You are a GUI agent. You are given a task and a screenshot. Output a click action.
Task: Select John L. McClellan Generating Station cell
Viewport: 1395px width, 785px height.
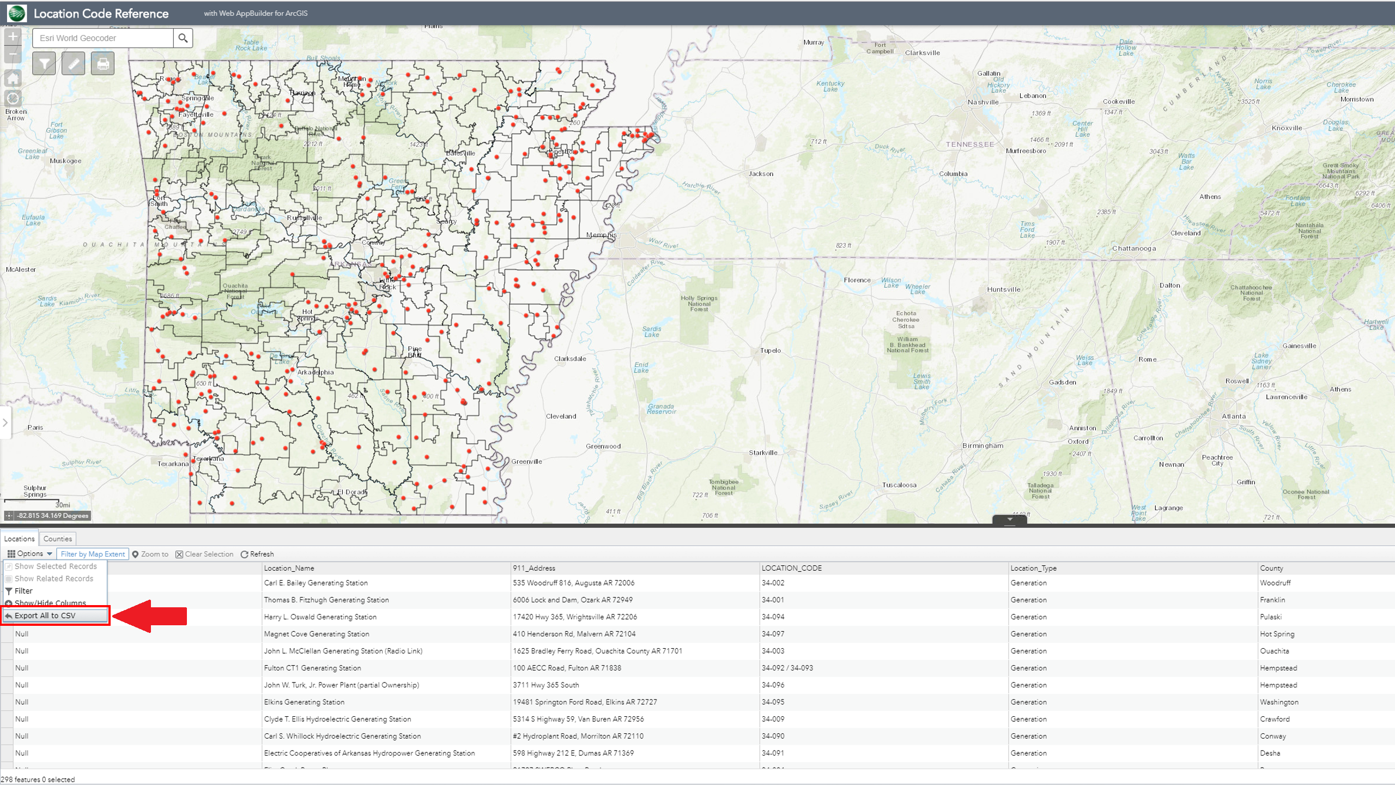[386, 651]
